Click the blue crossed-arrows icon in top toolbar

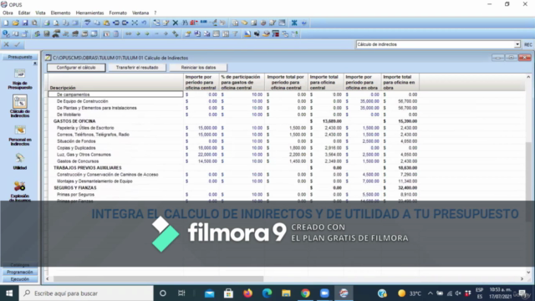294,23
